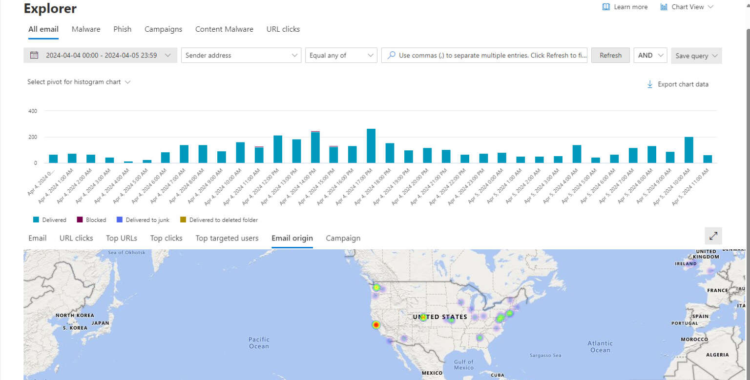
Task: Click the Apr 5 10:00 AM bar
Action: pos(689,150)
